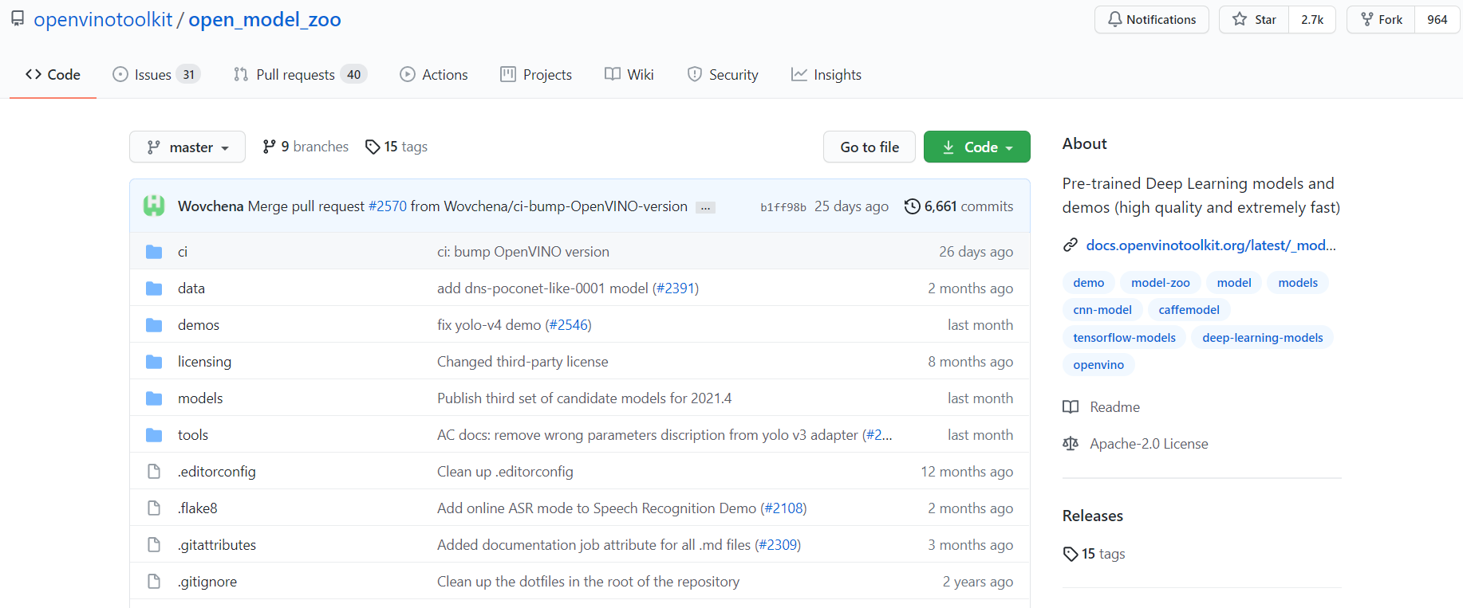This screenshot has width=1463, height=608.
Task: Click the .gitignore file icon
Action: pos(154,582)
